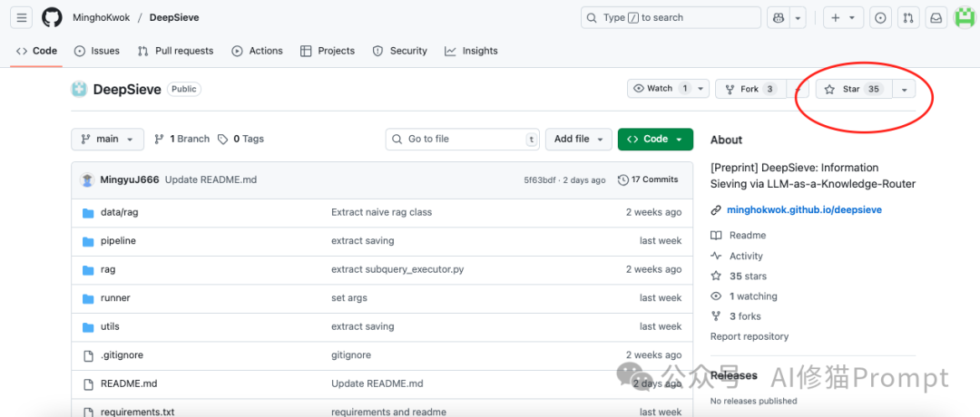Open the Releases heading link
This screenshot has height=417, width=980.
734,376
